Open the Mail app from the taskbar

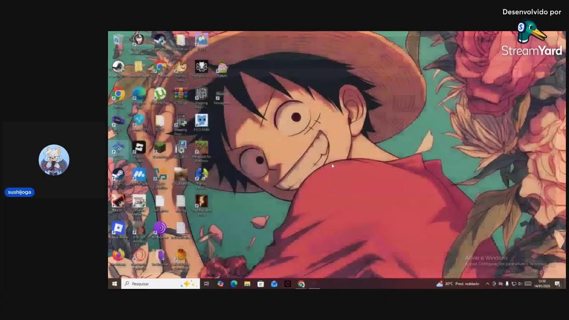[274, 284]
